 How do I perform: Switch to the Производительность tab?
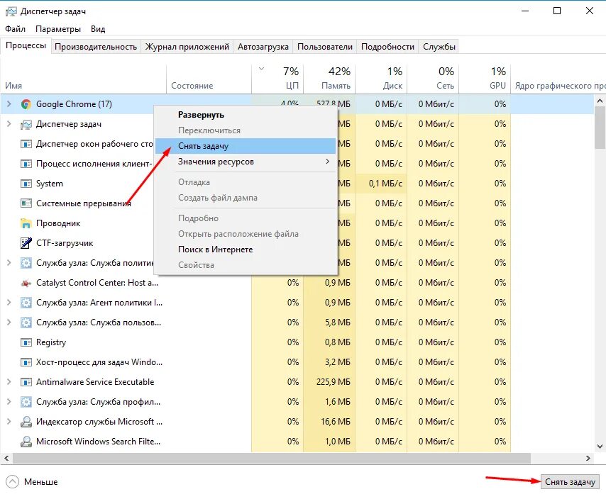click(96, 47)
